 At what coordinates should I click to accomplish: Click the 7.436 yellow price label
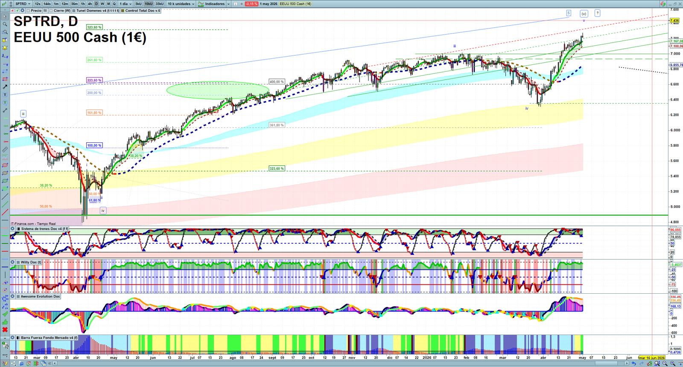675,20
